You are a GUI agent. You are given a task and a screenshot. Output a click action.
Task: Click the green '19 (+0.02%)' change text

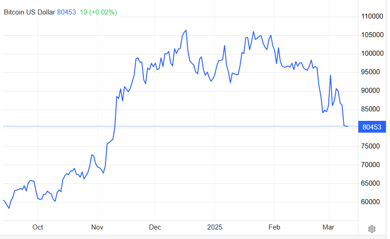click(x=99, y=12)
